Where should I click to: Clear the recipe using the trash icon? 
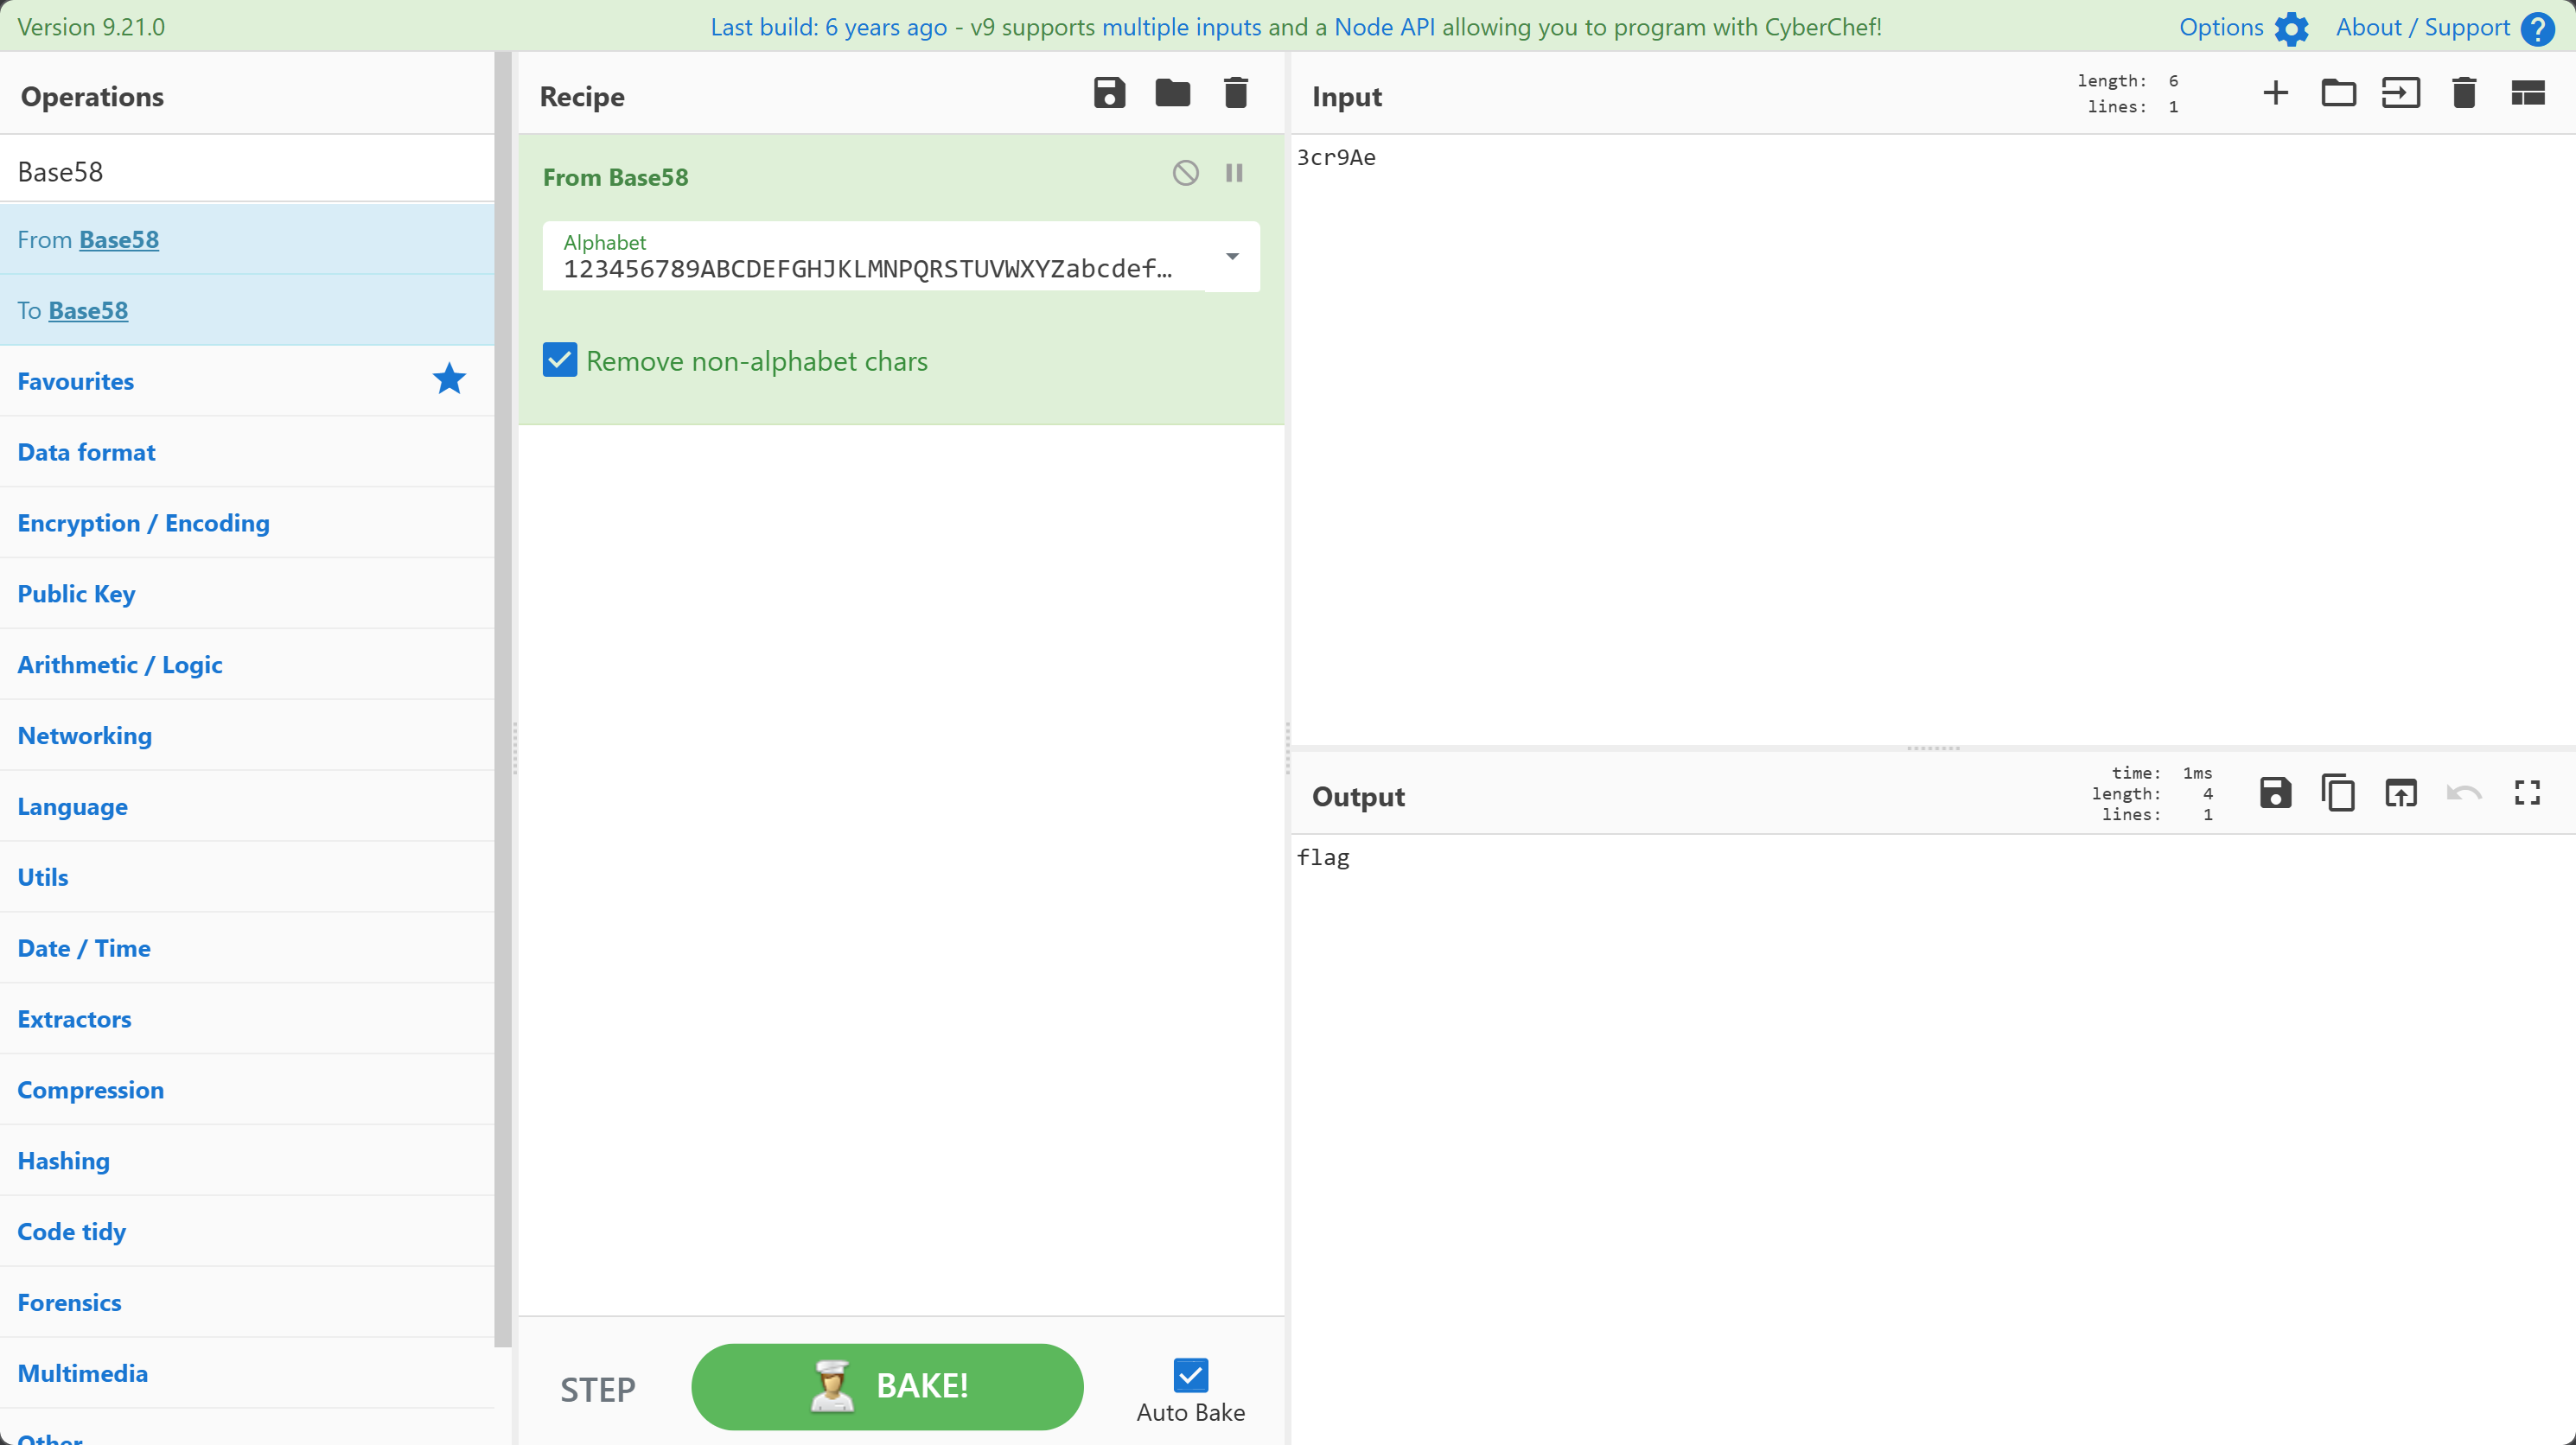[1235, 92]
